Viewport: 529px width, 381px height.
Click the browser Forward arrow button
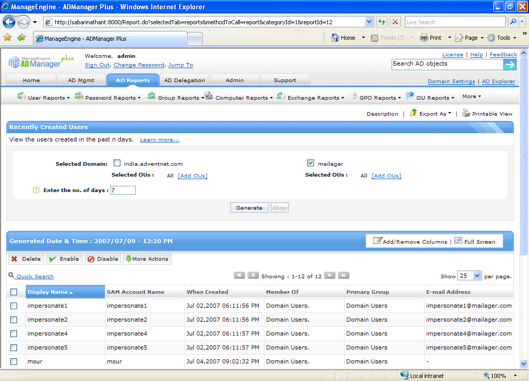click(x=23, y=22)
